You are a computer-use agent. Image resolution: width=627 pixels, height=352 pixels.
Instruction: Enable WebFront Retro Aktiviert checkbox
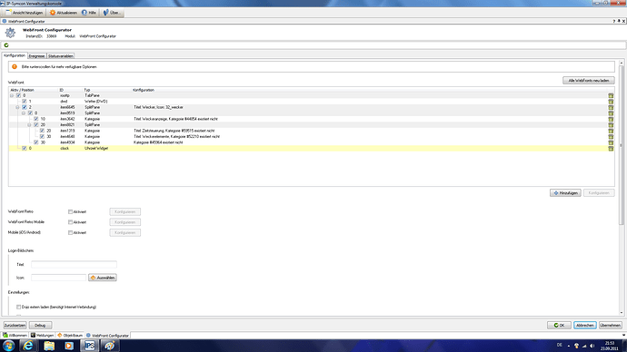(x=70, y=212)
